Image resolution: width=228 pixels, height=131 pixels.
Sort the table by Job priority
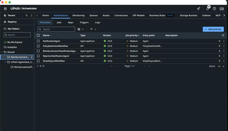point(132,35)
